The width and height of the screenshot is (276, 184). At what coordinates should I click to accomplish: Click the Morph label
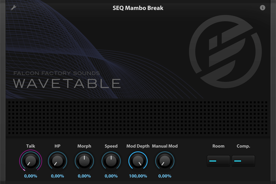(x=84, y=146)
